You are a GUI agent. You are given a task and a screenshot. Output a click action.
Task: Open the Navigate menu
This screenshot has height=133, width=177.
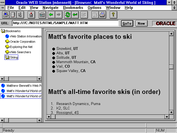pos(50,7)
